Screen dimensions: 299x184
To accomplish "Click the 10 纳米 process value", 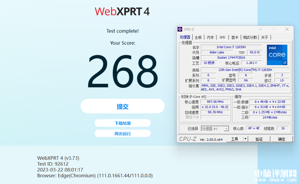I will [x=209, y=63].
